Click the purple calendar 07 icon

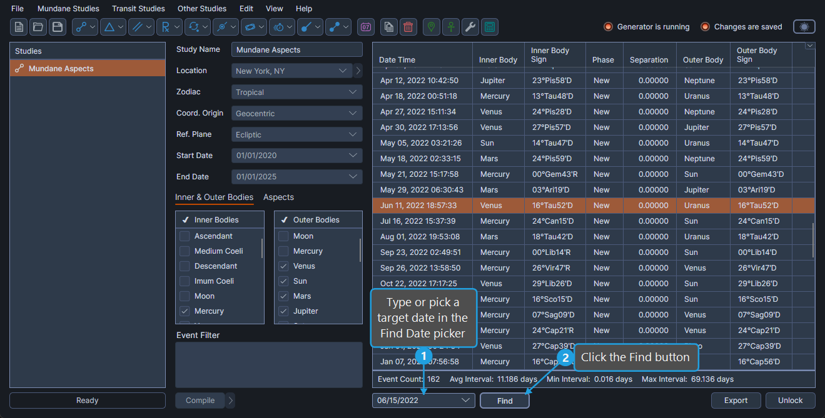tap(366, 27)
